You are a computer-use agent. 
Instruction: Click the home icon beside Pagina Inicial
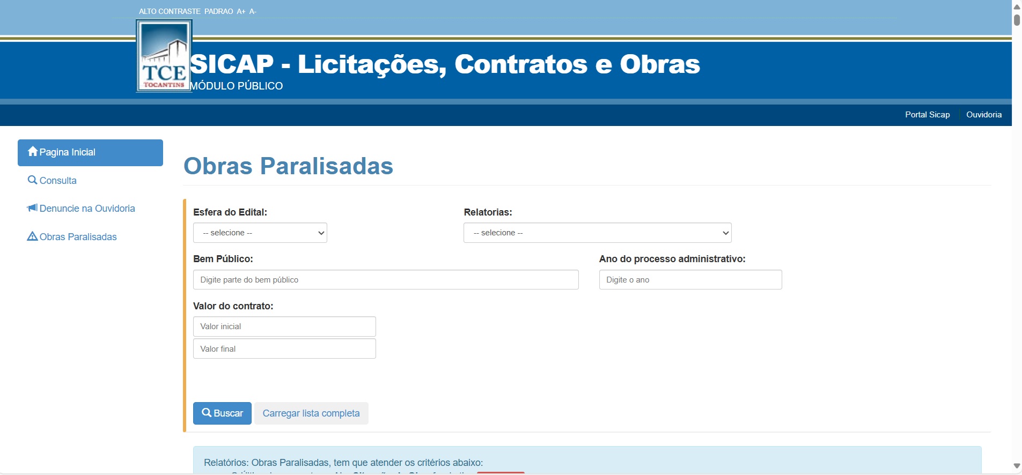[33, 152]
